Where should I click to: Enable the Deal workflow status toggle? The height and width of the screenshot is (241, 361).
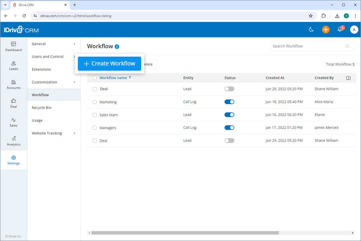point(229,89)
